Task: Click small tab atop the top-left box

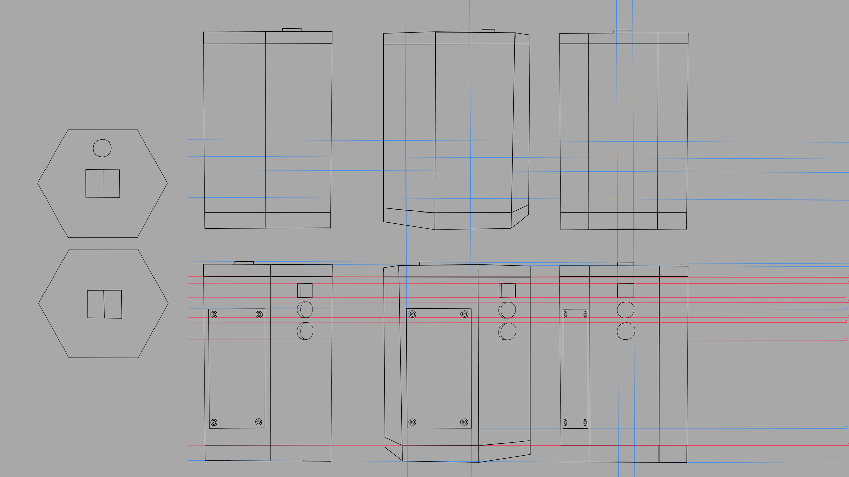Action: 292,30
